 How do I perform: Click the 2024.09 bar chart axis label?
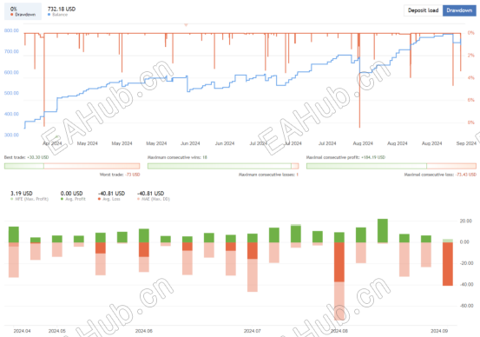439,331
